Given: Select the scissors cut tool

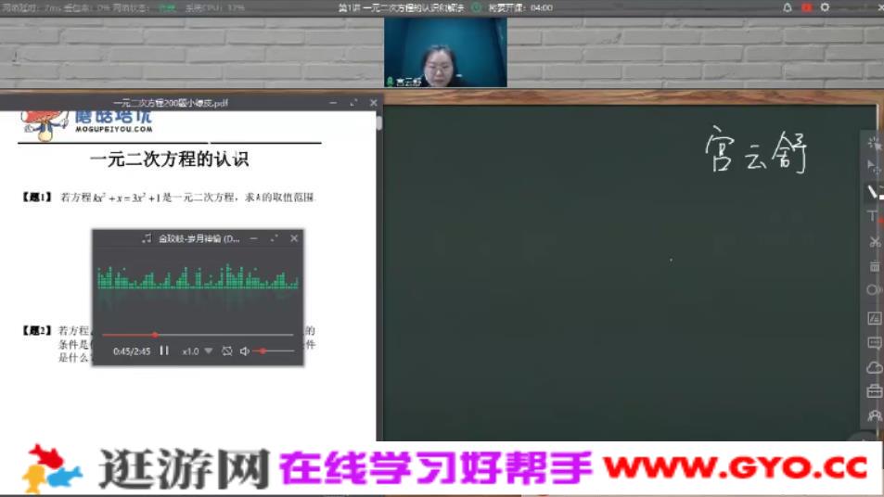Looking at the screenshot, I should pos(874,242).
